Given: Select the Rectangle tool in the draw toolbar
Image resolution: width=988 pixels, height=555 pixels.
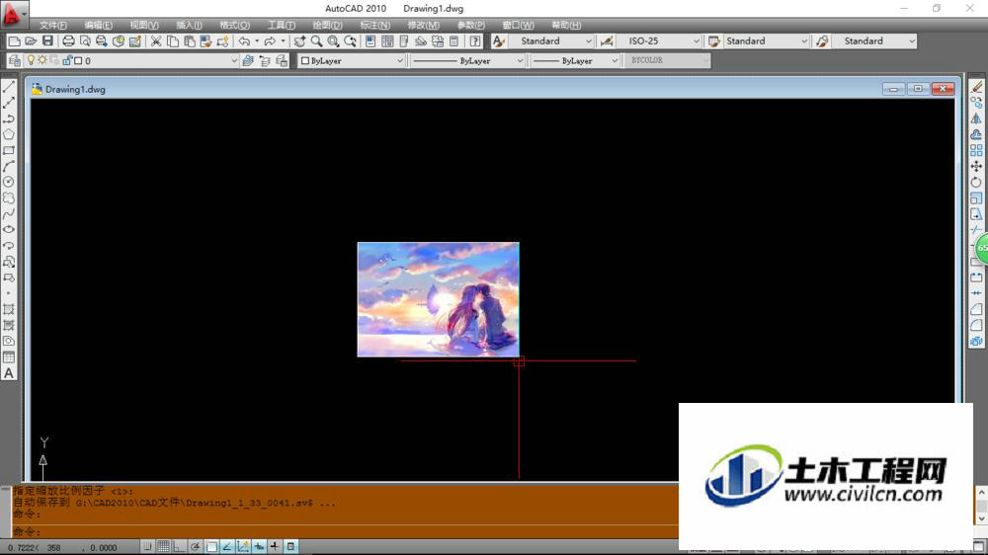Looking at the screenshot, I should tap(9, 150).
